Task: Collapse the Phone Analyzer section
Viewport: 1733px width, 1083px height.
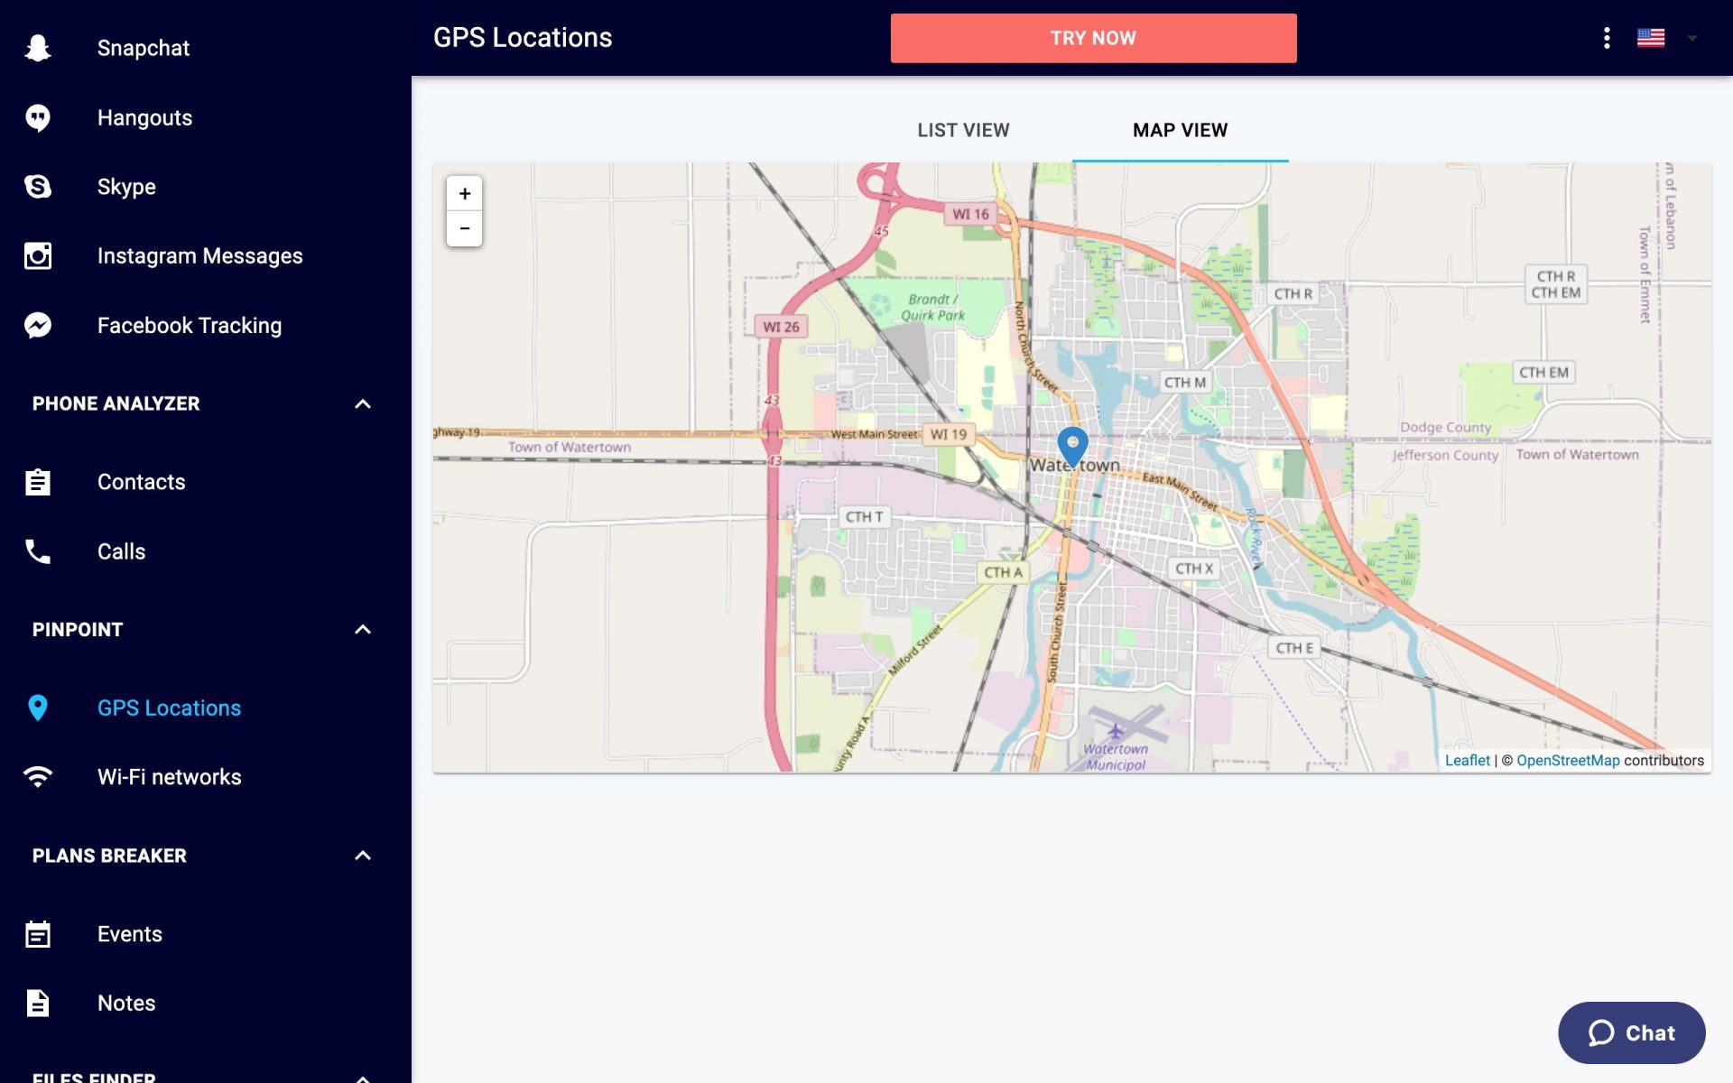Action: point(363,403)
